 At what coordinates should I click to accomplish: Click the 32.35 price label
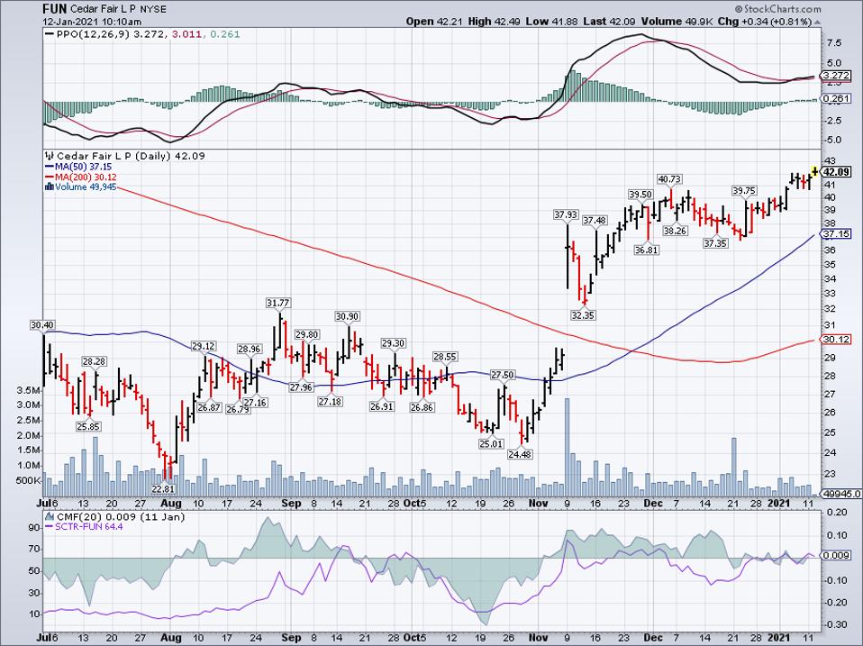point(584,315)
